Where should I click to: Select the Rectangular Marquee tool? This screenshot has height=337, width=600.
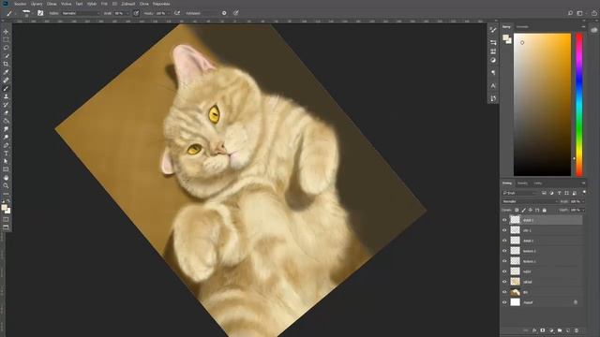[x=6, y=39]
